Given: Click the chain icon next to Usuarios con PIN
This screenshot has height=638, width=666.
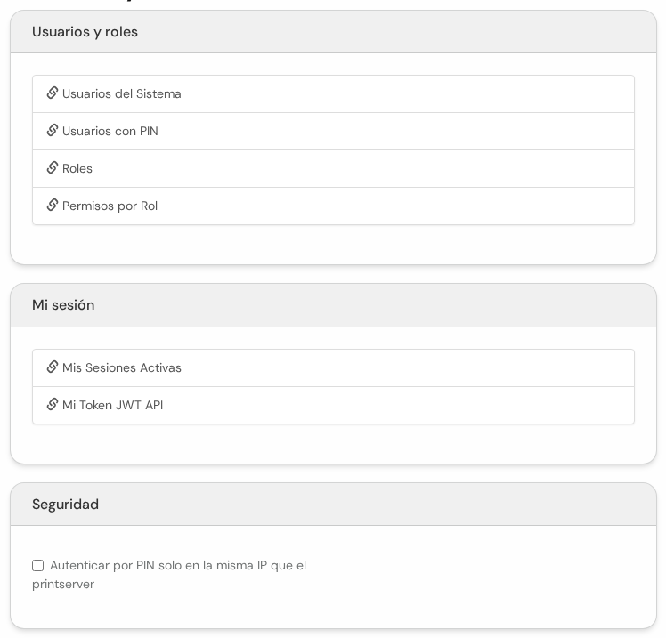Looking at the screenshot, I should click(53, 130).
